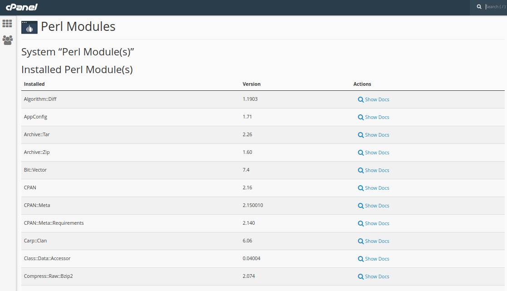Click the Installed column header
This screenshot has height=291, width=507.
point(34,84)
